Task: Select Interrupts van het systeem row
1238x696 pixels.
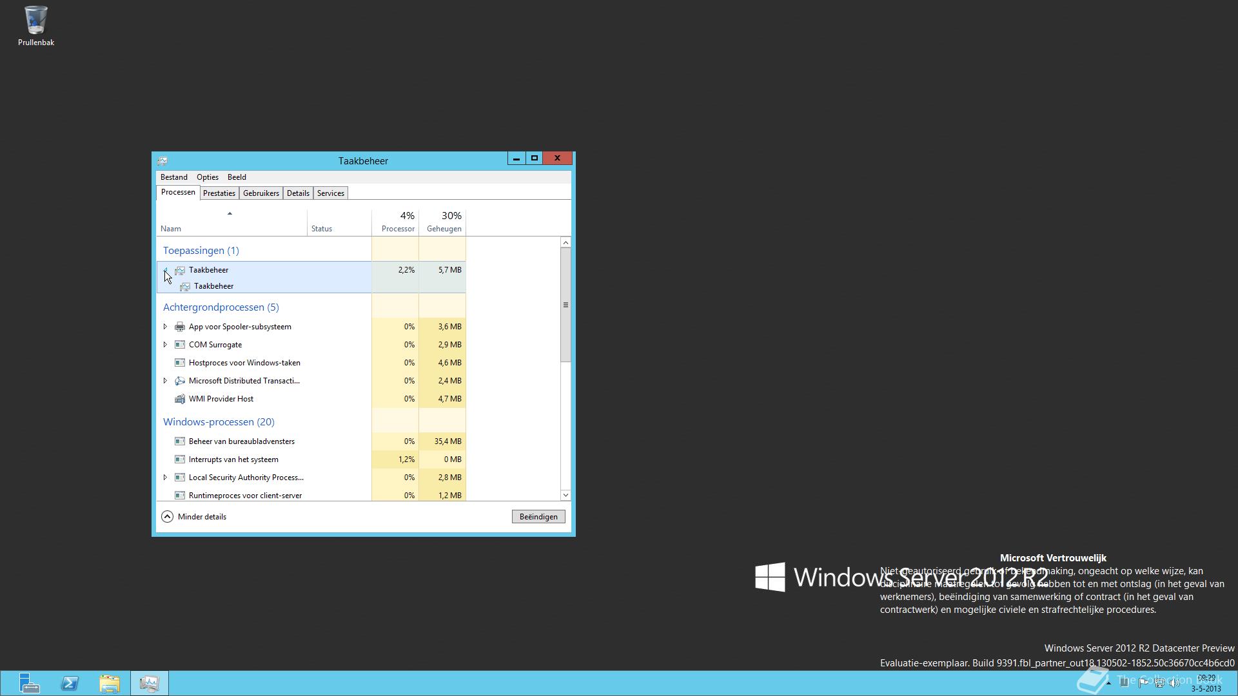Action: (x=311, y=459)
